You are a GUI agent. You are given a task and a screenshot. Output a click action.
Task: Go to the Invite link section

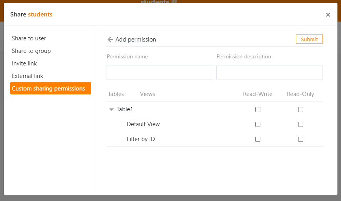[24, 63]
